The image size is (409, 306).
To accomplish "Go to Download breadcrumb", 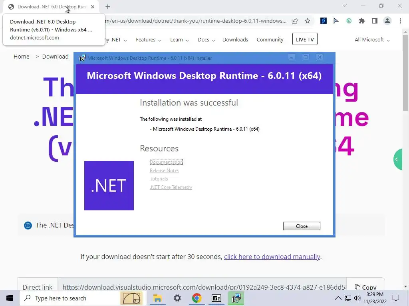I will (x=55, y=57).
